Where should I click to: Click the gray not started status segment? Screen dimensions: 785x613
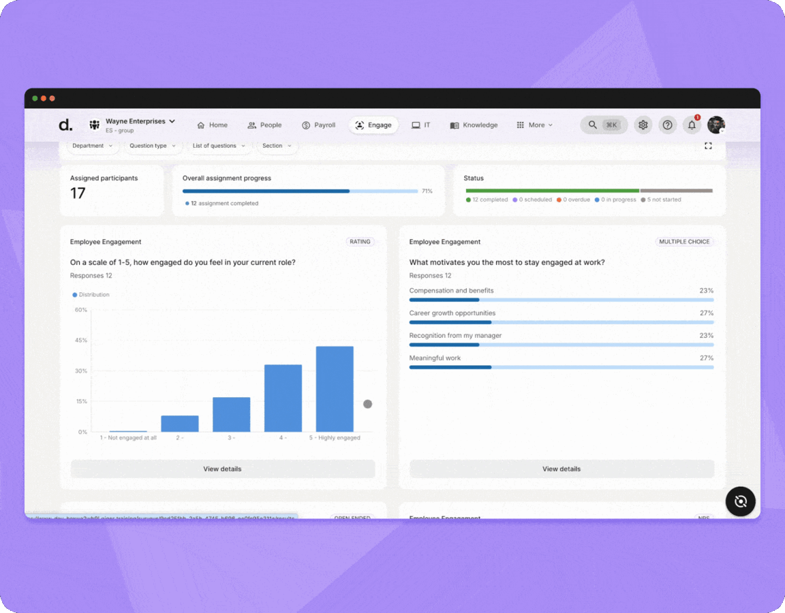click(x=677, y=191)
